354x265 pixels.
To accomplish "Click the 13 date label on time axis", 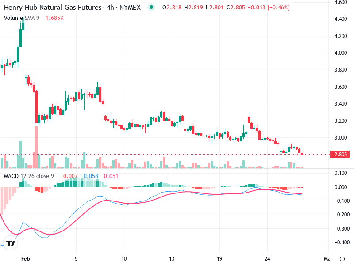I will [172, 258].
